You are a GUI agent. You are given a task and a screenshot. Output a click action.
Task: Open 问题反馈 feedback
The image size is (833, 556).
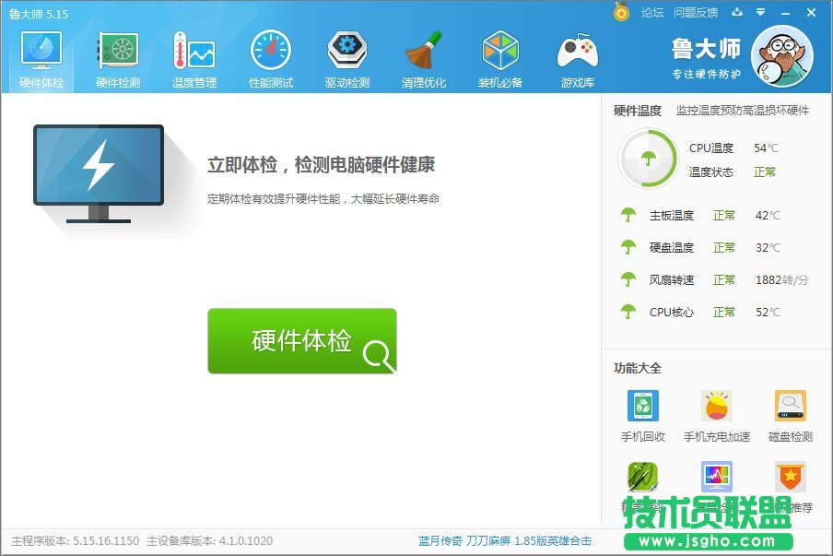[x=698, y=12]
